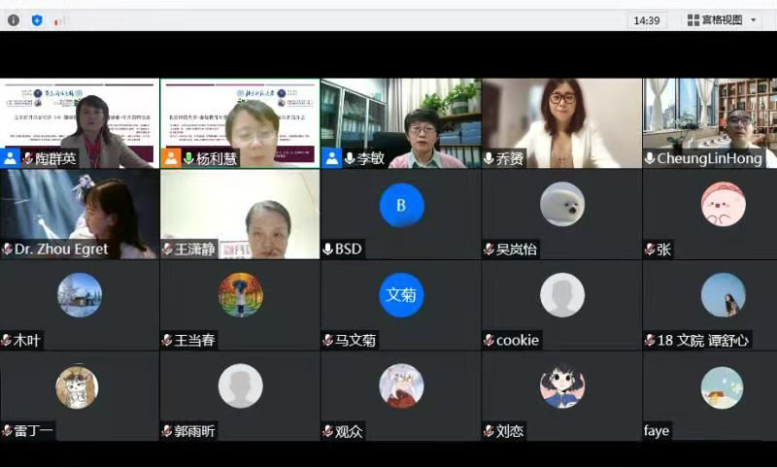Viewport: 777px width, 468px height.
Task: Click the 14:39 meeting timer
Action: 646,20
